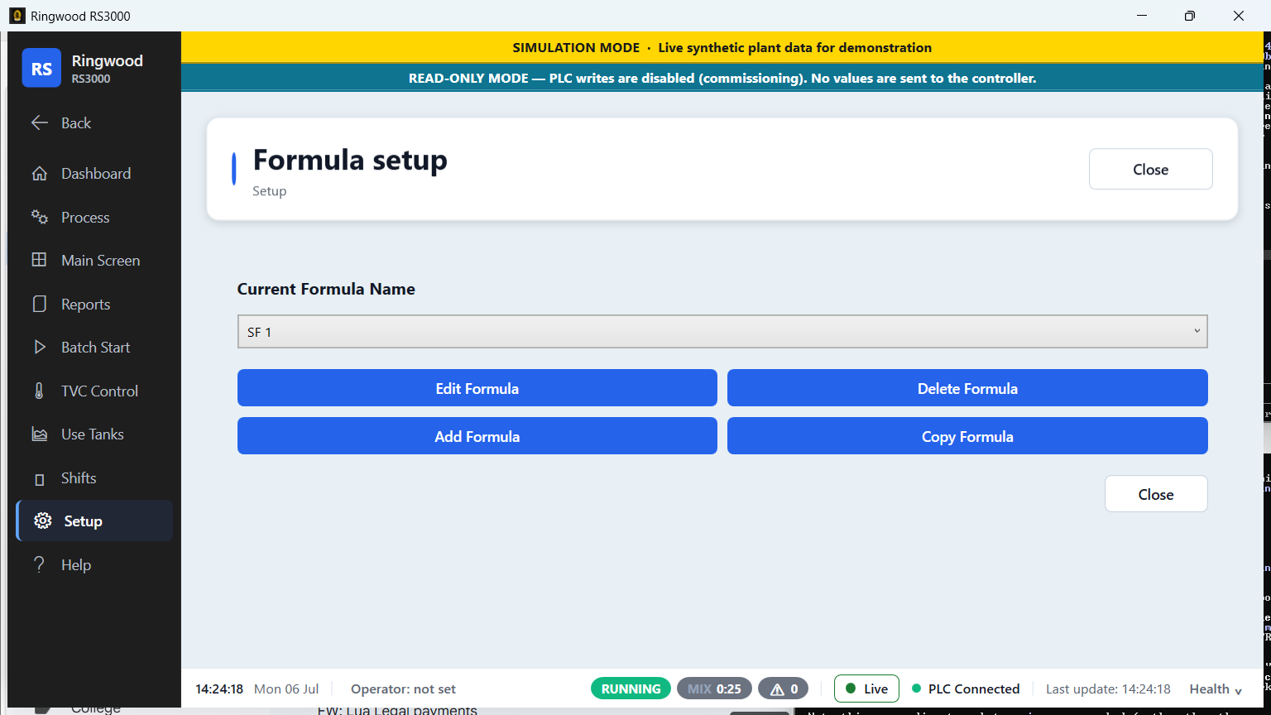Open the Current Formula Name dropdown
Image resolution: width=1271 pixels, height=715 pixels.
722,332
